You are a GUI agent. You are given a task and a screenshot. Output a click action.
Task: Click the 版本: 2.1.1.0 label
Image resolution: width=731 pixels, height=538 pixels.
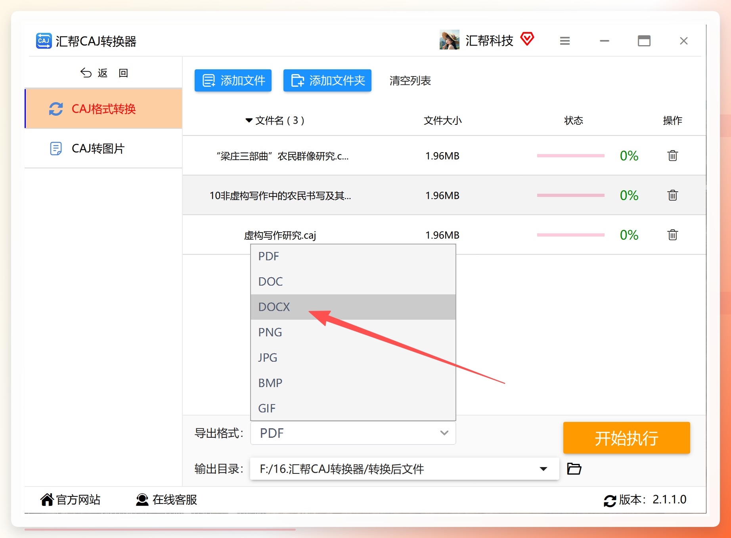tap(653, 500)
